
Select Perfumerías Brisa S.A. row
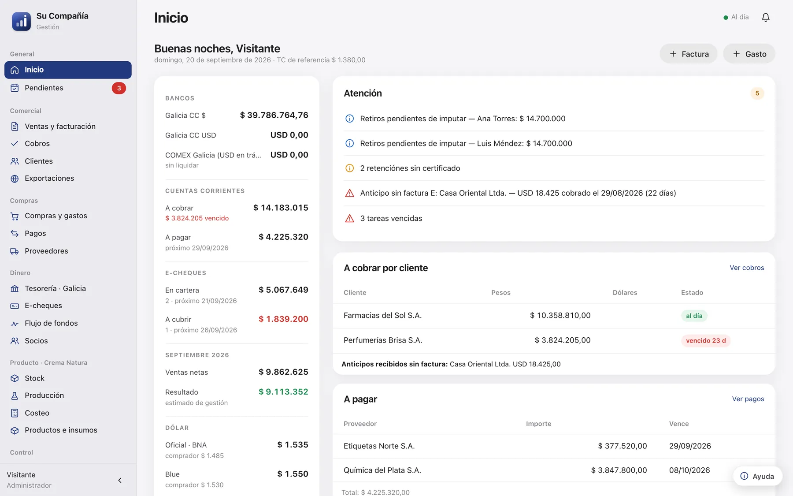(x=554, y=341)
